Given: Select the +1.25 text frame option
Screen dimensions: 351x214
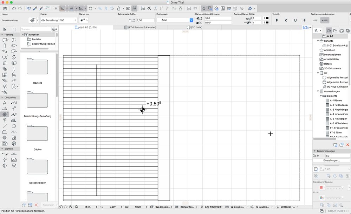Looking at the screenshot, I should pyautogui.click(x=325, y=20).
